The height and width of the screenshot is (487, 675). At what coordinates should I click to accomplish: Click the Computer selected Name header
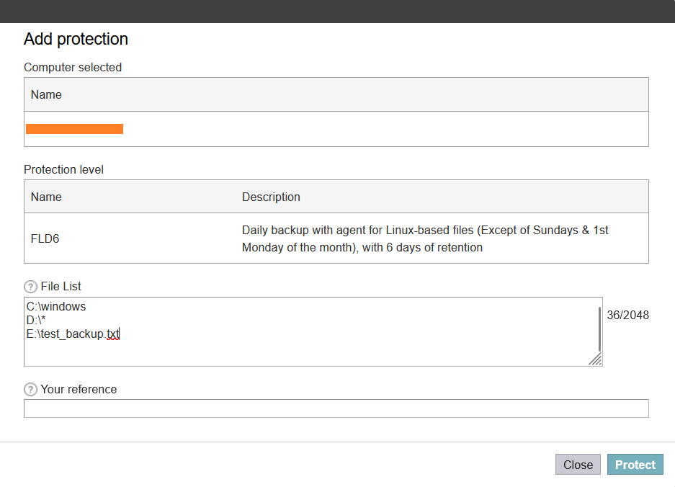[x=46, y=94]
